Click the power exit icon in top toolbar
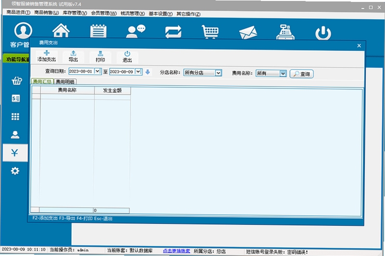Image resolution: width=385 pixels, height=256 pixels. [323, 33]
